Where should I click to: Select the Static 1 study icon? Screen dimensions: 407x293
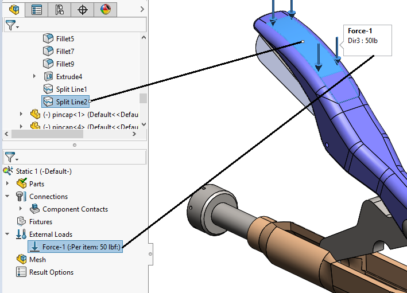(8, 171)
